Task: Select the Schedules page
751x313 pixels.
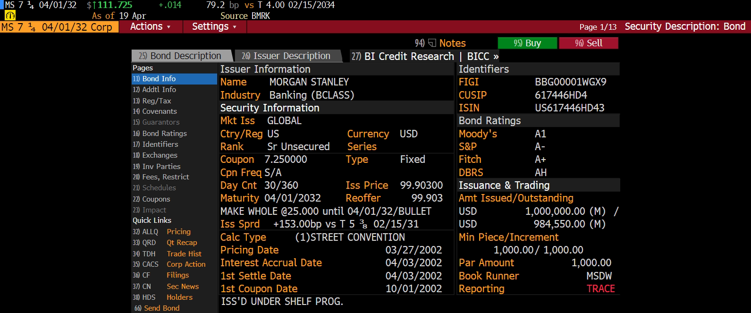Action: point(174,188)
